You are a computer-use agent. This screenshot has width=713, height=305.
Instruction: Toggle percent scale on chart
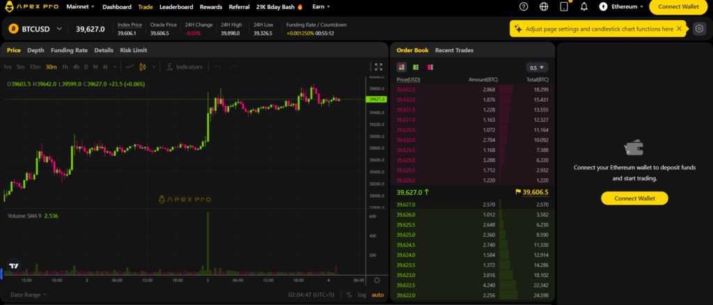click(x=350, y=295)
